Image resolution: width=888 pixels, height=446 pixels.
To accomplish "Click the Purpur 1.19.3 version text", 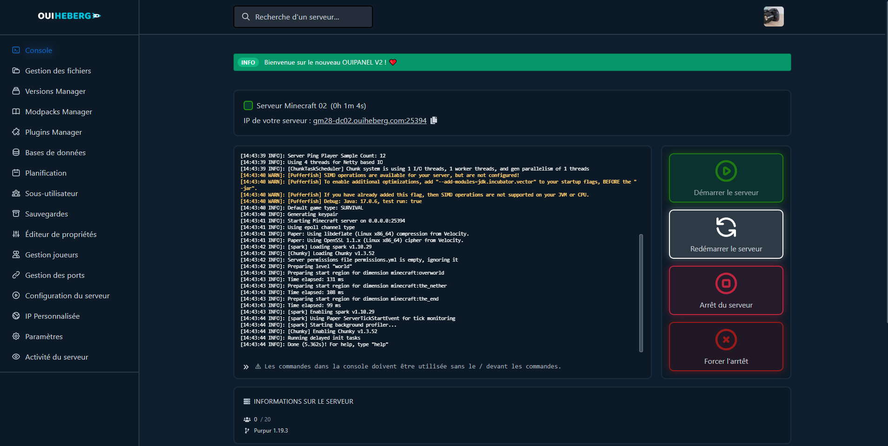I will pyautogui.click(x=271, y=431).
